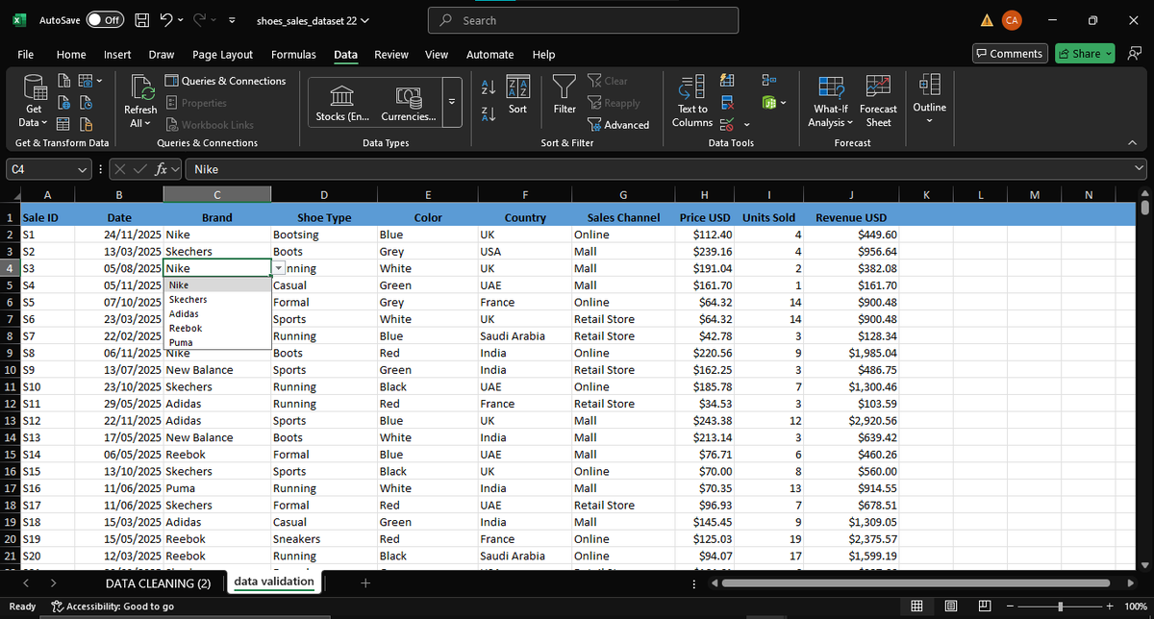This screenshot has height=619, width=1154.
Task: Click Insert Function fx button
Action: [163, 169]
